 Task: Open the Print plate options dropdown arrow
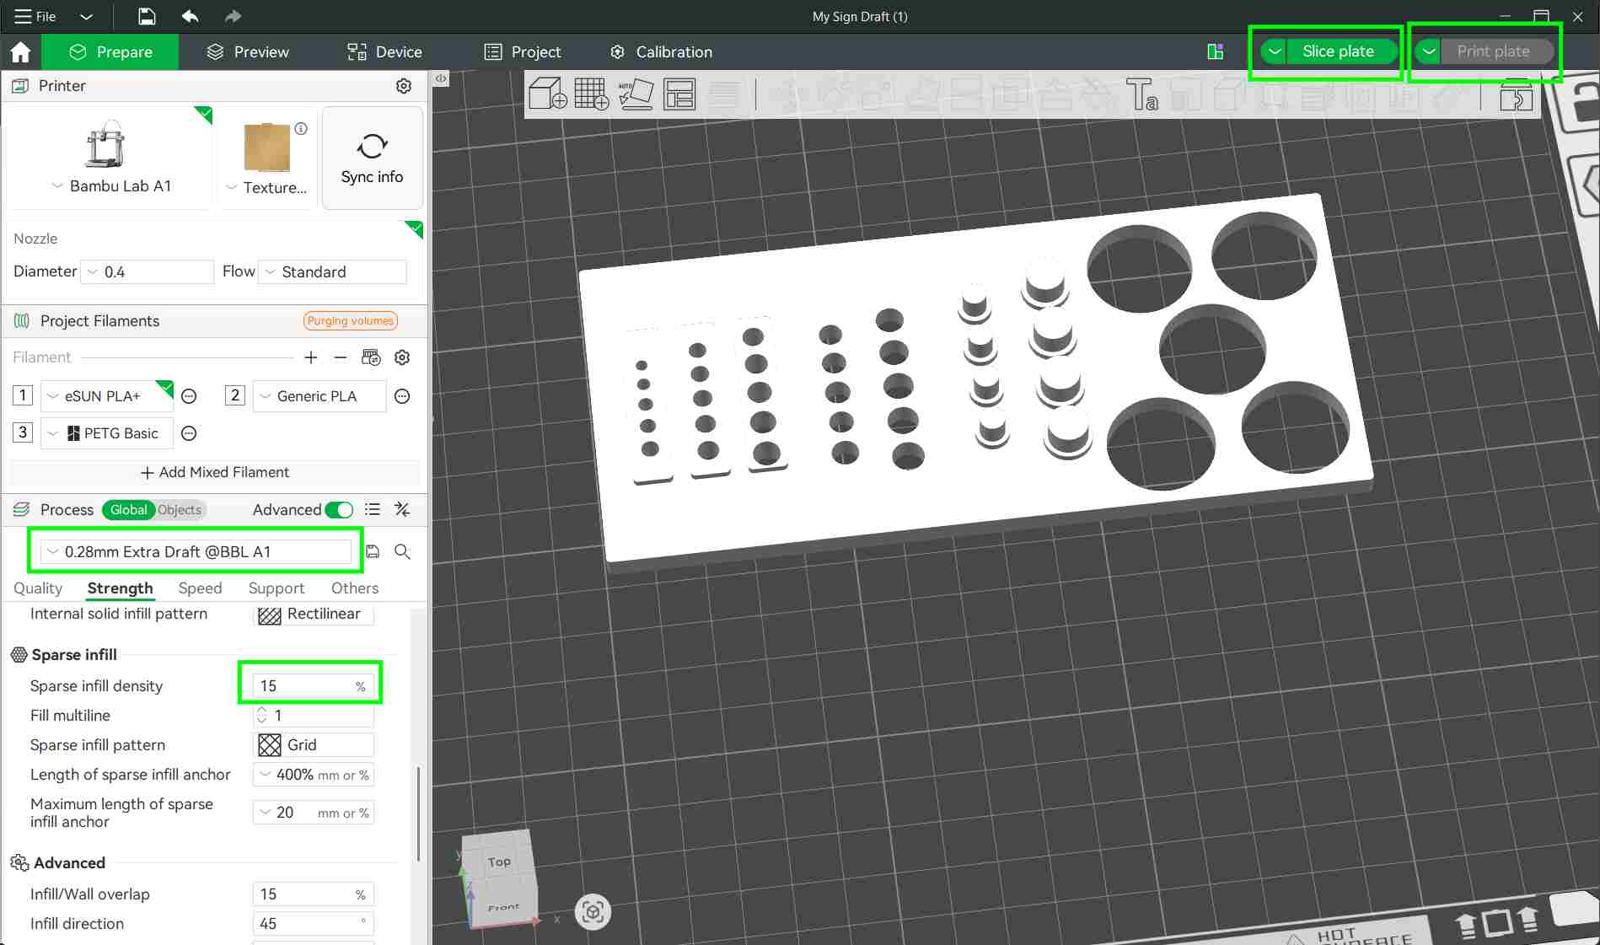point(1429,51)
